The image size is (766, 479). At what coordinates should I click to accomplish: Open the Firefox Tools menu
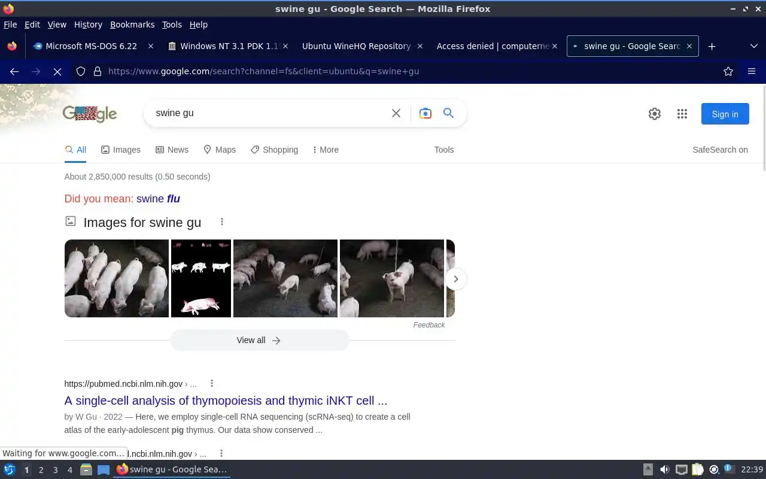pyautogui.click(x=172, y=25)
